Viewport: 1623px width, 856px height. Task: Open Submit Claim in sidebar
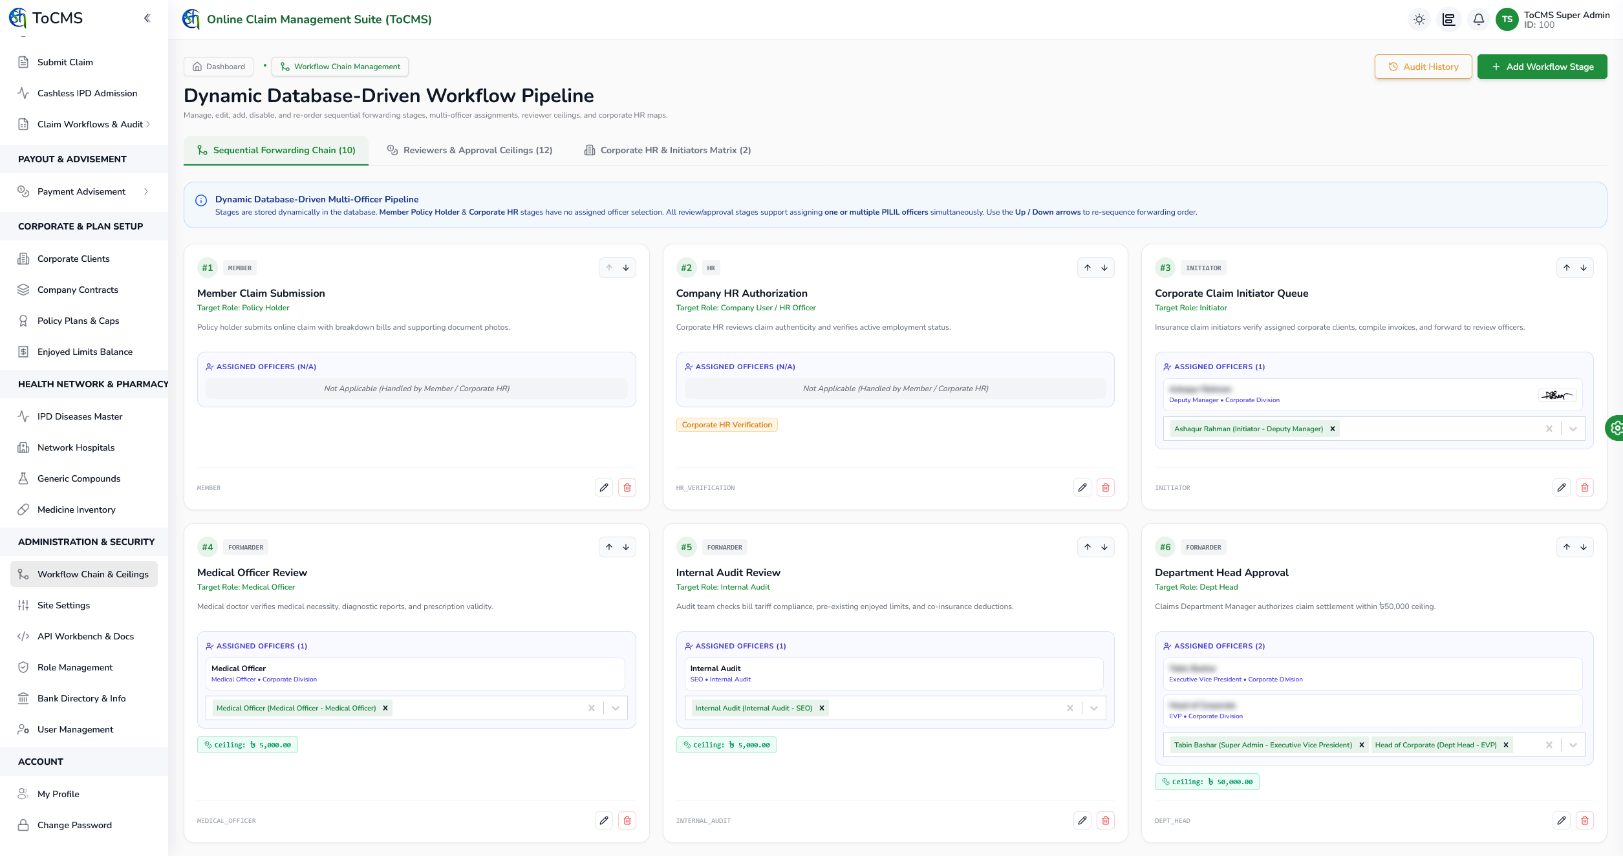pos(84,62)
